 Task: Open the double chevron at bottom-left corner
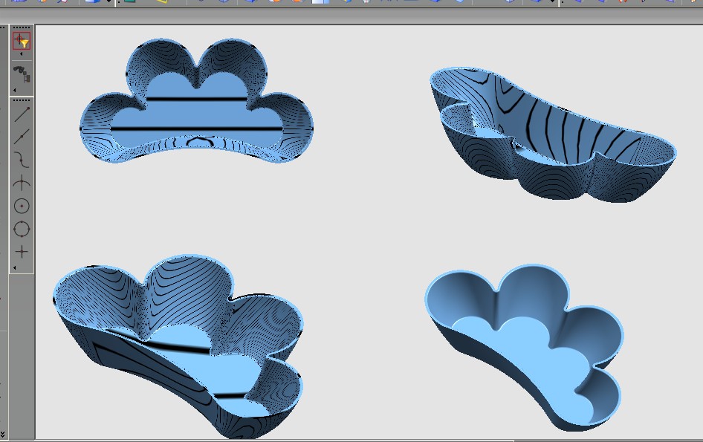(x=3, y=433)
